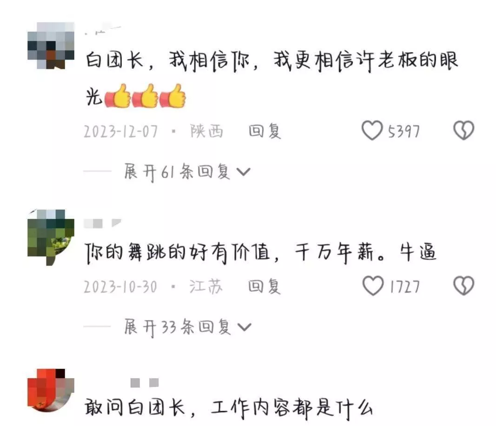The width and height of the screenshot is (496, 426).
Task: Expand 展开33条回复 replies
Action: click(x=188, y=327)
